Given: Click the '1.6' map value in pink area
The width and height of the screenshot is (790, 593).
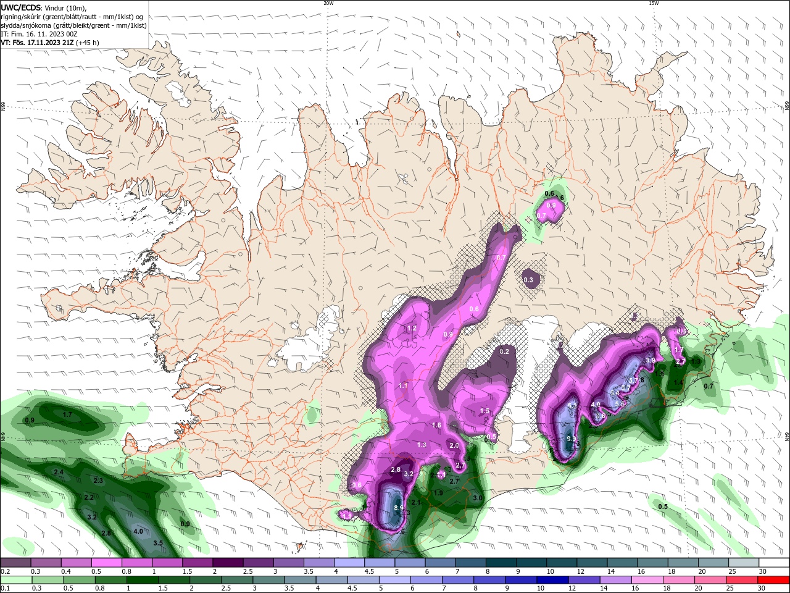Looking at the screenshot, I should point(436,425).
